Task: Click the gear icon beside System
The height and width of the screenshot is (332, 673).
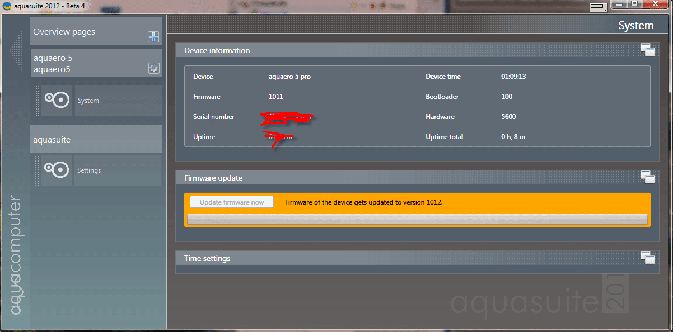Action: [57, 100]
